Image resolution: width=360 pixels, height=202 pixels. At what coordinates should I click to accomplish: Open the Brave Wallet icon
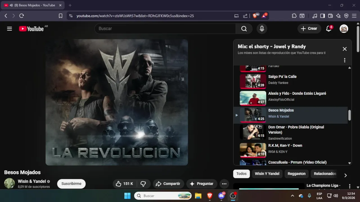tap(330, 16)
